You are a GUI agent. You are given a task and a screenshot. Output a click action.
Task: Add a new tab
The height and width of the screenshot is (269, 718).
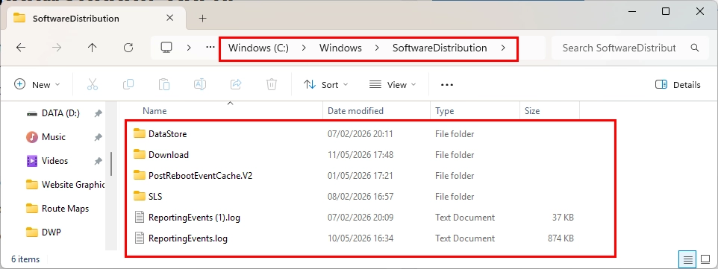click(203, 19)
